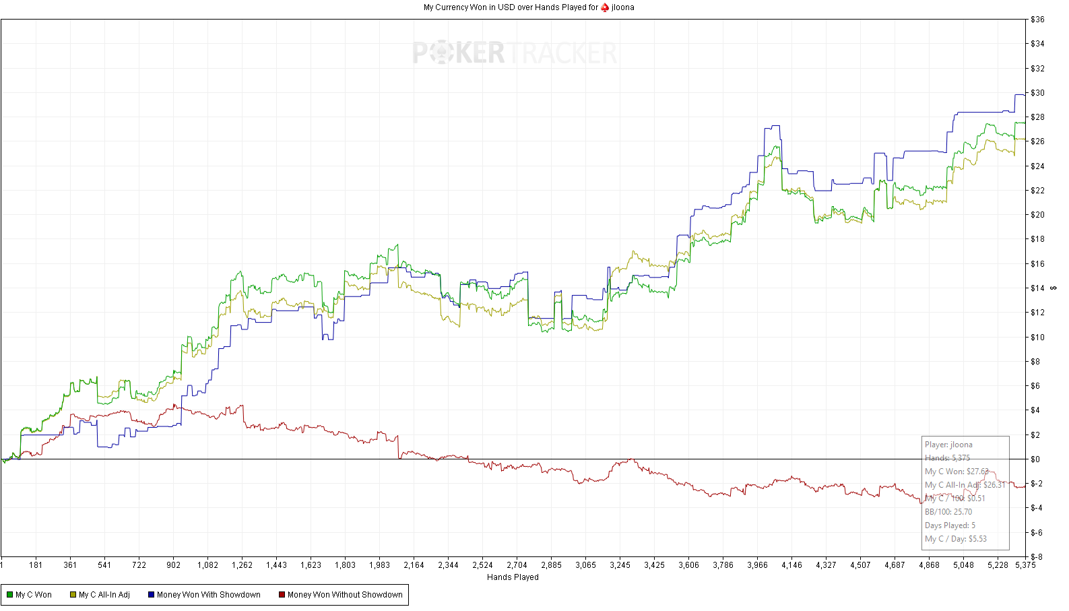Click the "722" x-axis tick label
The image size is (1069, 611).
(139, 565)
